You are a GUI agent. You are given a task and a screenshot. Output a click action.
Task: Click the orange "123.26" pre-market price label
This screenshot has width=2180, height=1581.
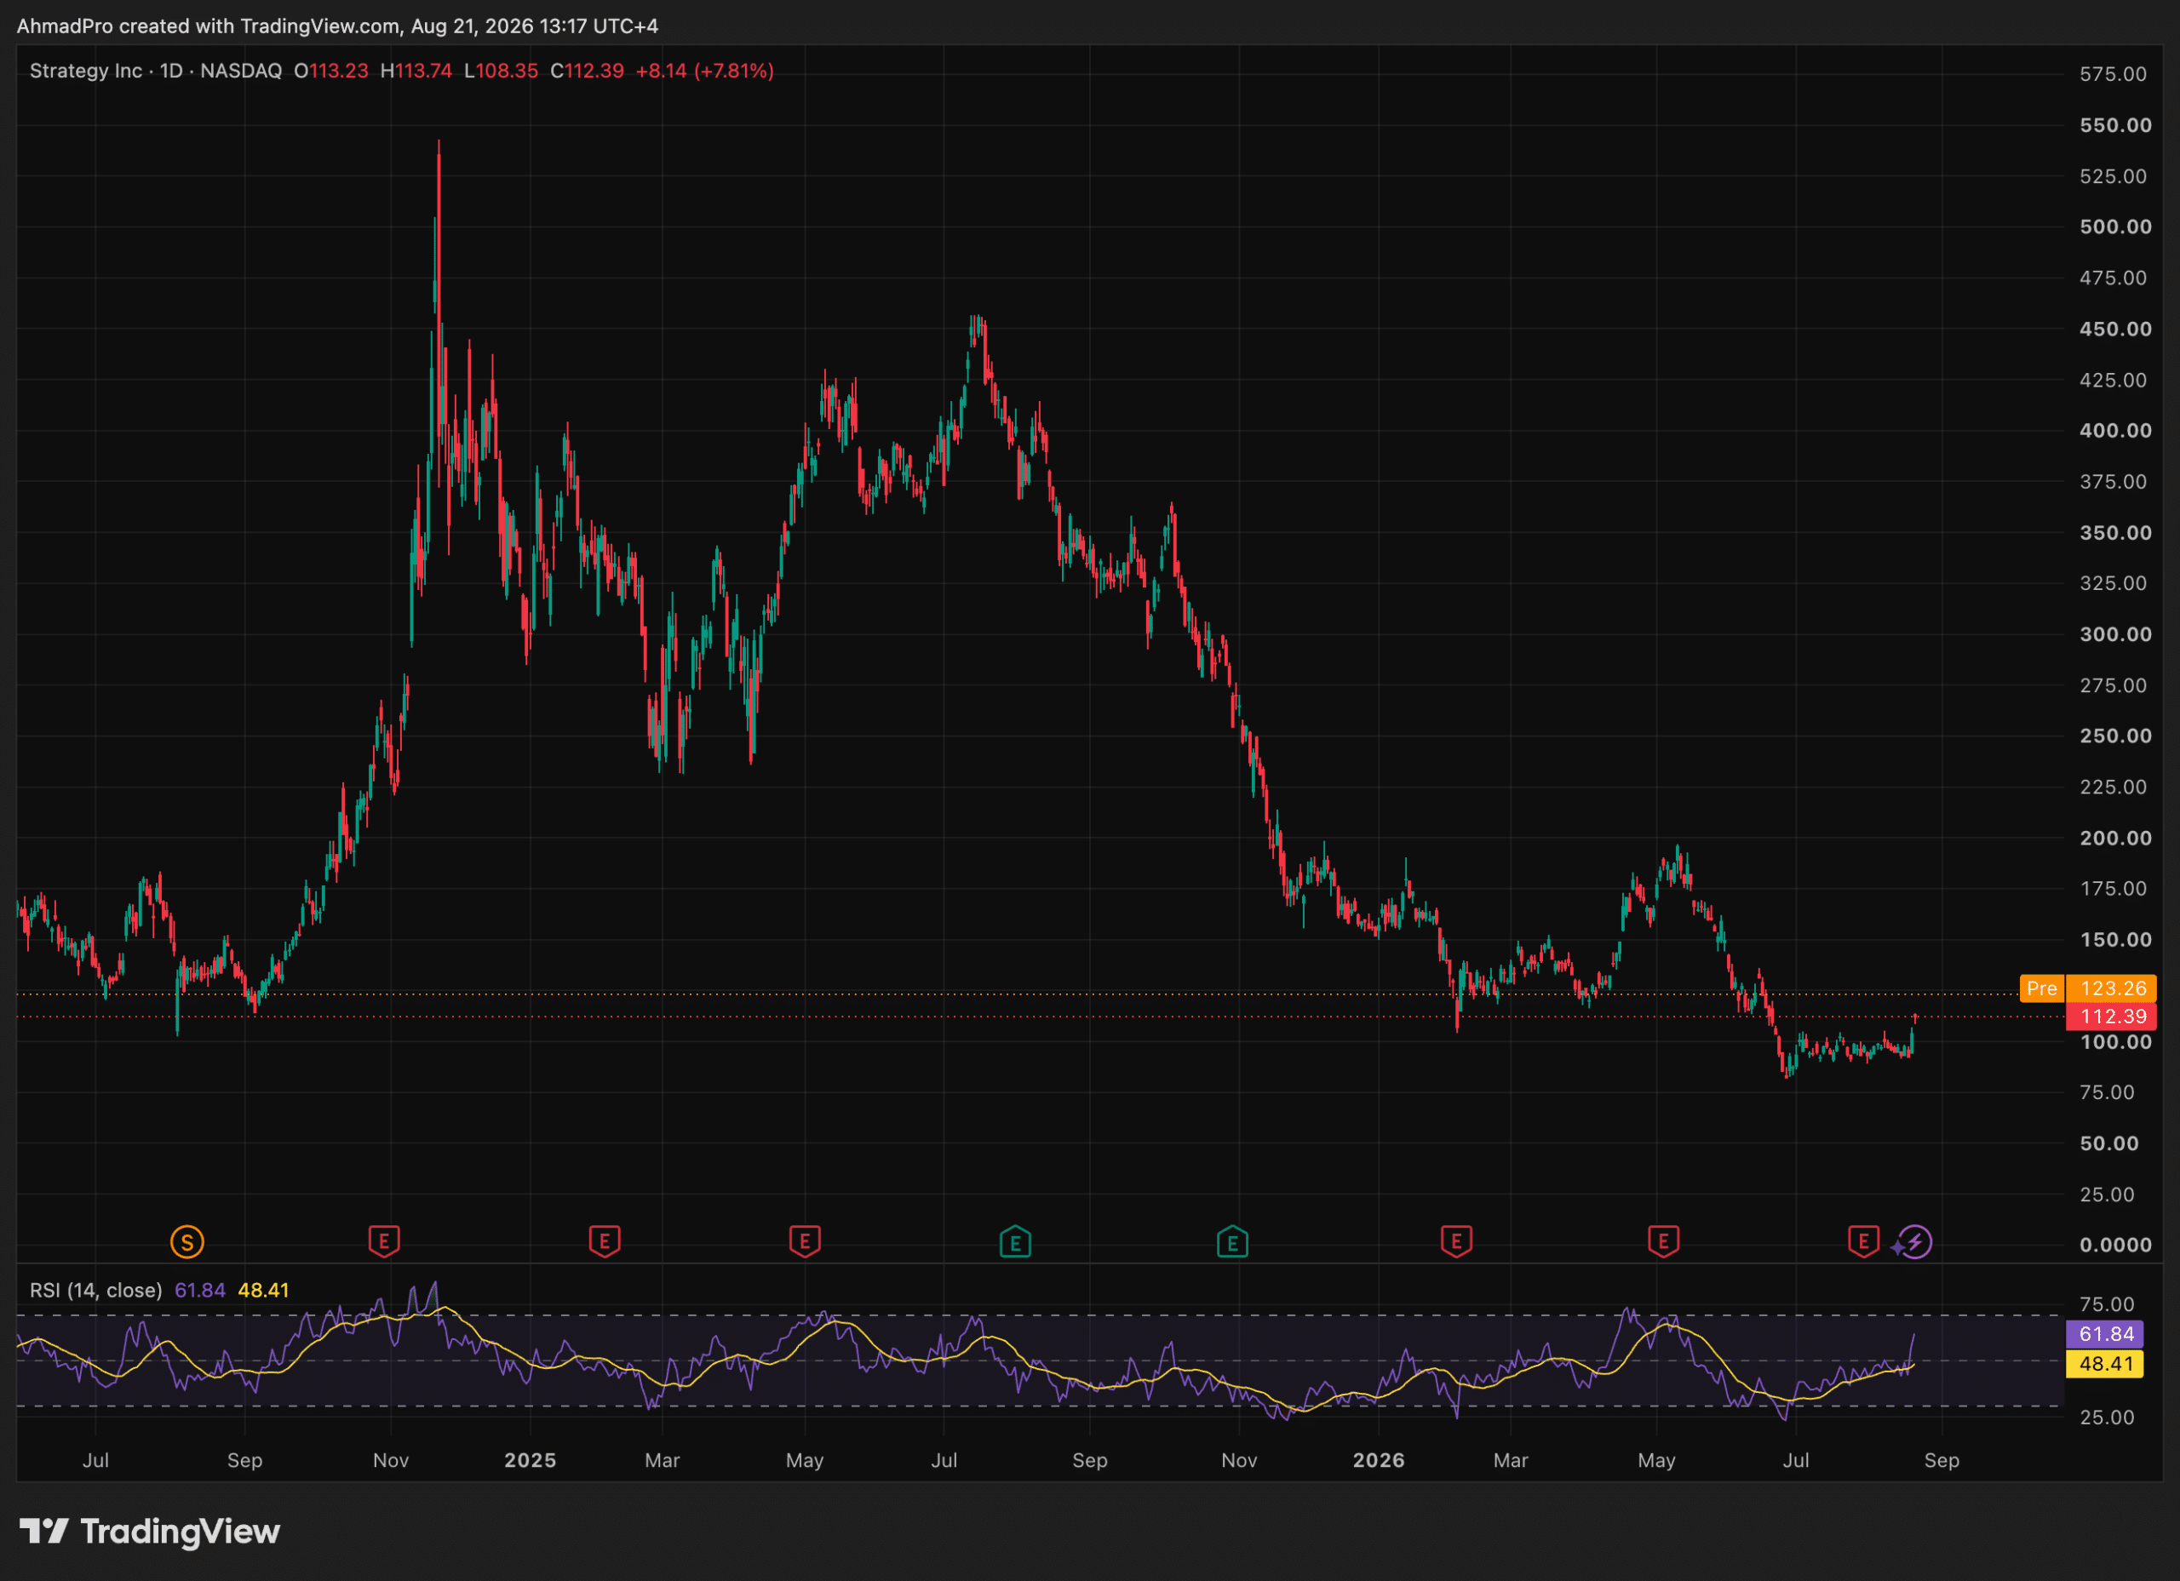click(2112, 988)
